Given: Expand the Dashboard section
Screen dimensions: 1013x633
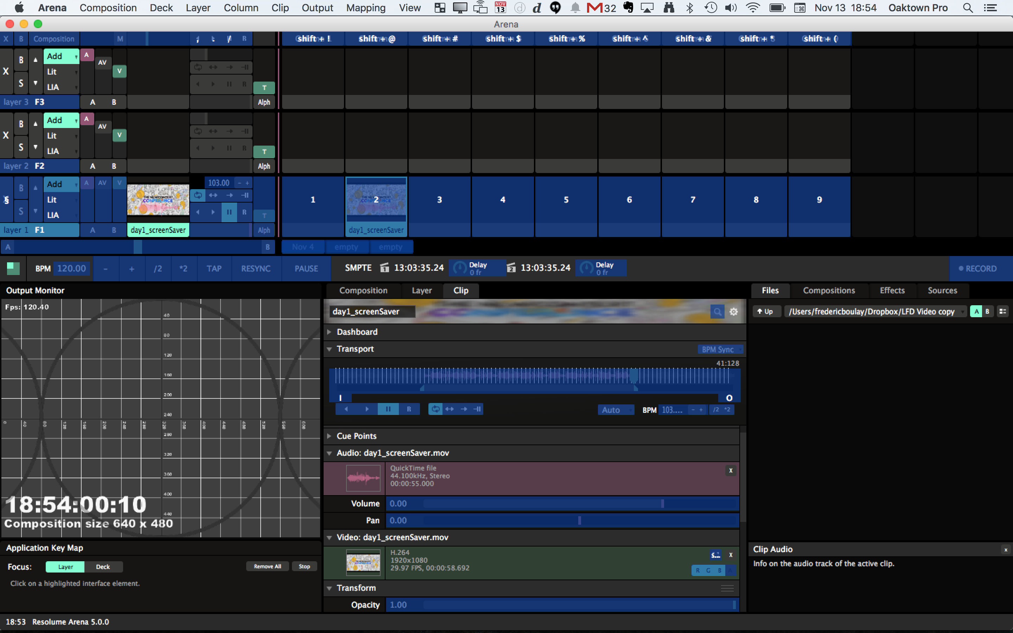Looking at the screenshot, I should point(357,332).
